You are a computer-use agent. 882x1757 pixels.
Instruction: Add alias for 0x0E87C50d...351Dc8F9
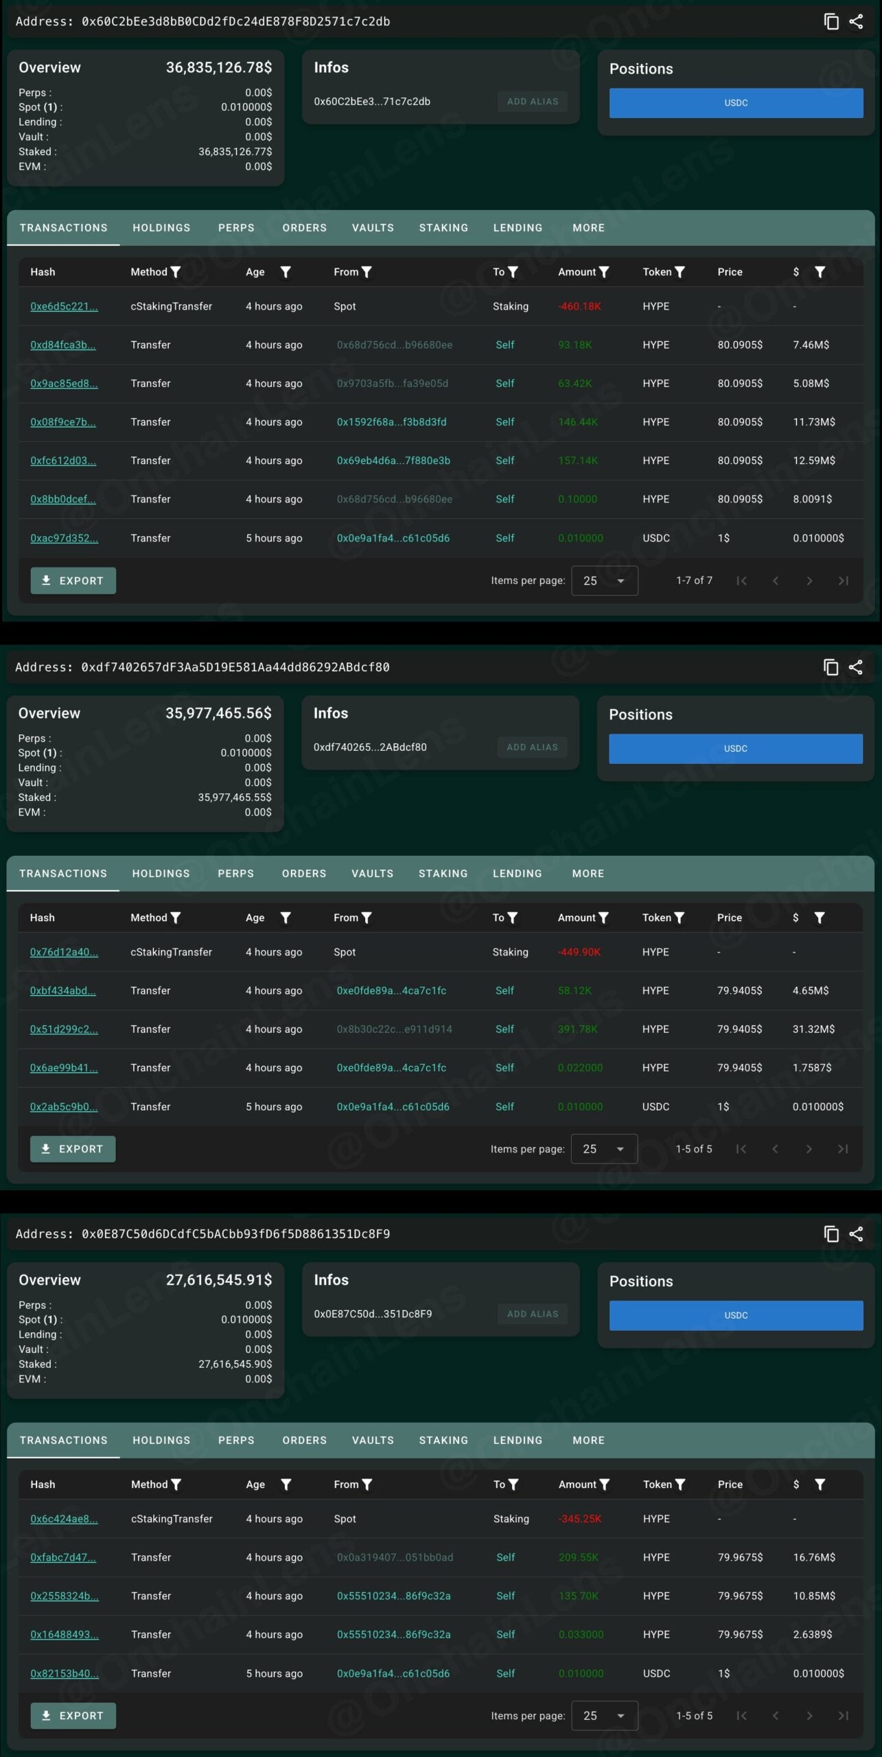pyautogui.click(x=533, y=1314)
